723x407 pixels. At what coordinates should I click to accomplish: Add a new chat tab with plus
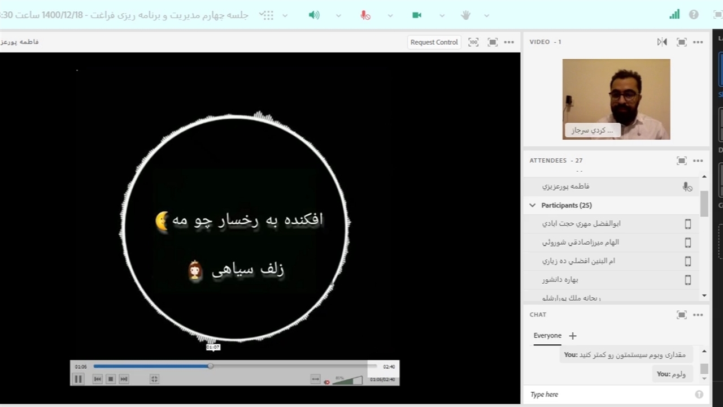[572, 336]
